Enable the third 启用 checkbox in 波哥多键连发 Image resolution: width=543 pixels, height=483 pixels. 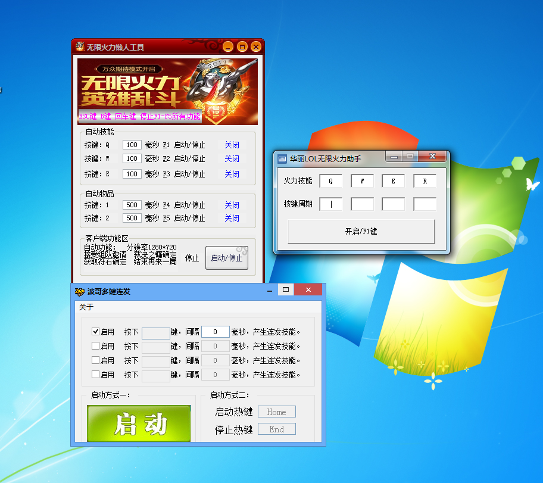[96, 360]
